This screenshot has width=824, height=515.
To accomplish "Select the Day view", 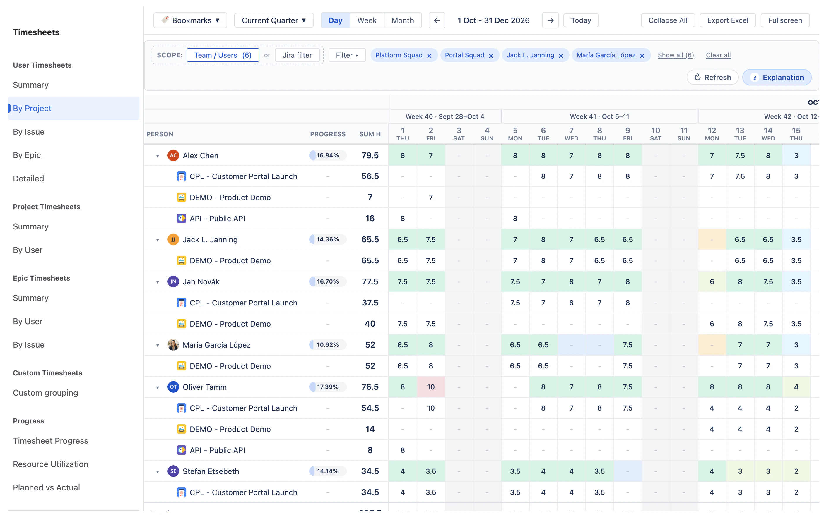I will tap(335, 20).
